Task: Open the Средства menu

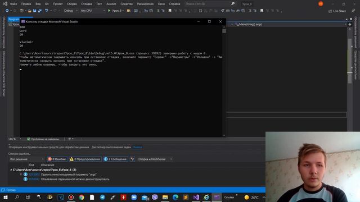Action: [x=127, y=4]
